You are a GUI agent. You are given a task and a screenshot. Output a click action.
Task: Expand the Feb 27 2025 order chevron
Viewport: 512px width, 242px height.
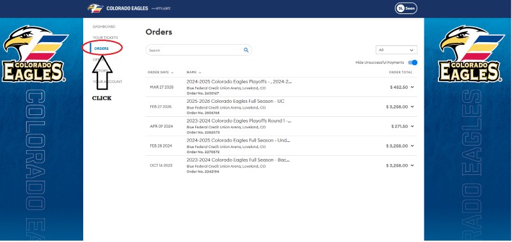click(x=412, y=107)
